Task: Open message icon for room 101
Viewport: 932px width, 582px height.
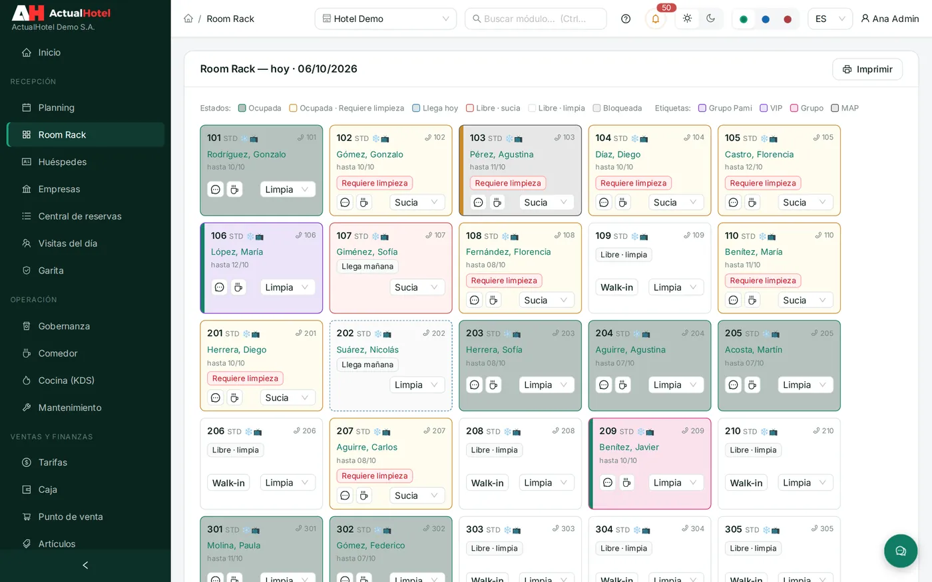Action: pos(216,190)
